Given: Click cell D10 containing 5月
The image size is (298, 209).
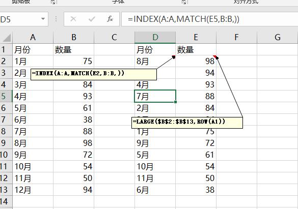Looking at the screenshot, I should [x=155, y=155].
